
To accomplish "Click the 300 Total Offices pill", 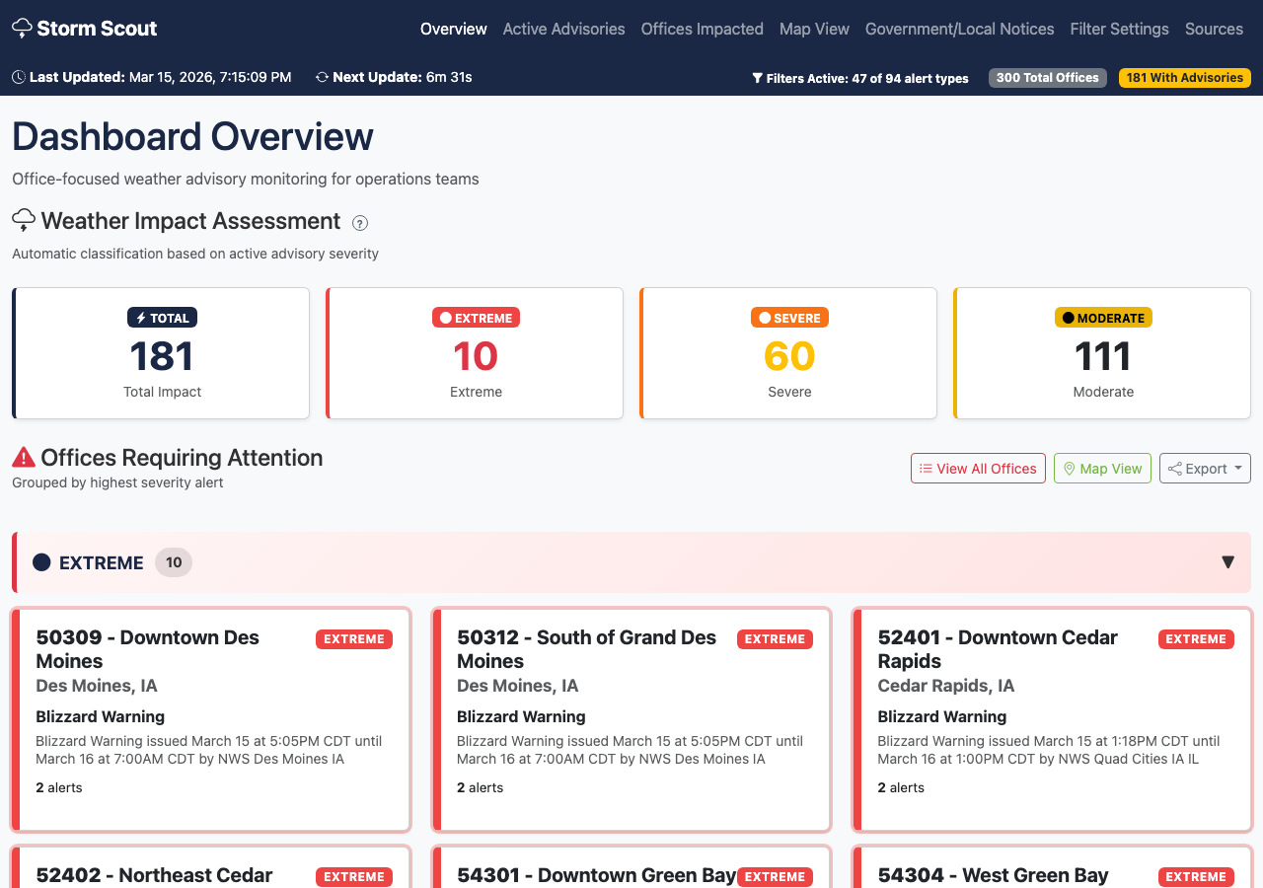I will (1047, 77).
